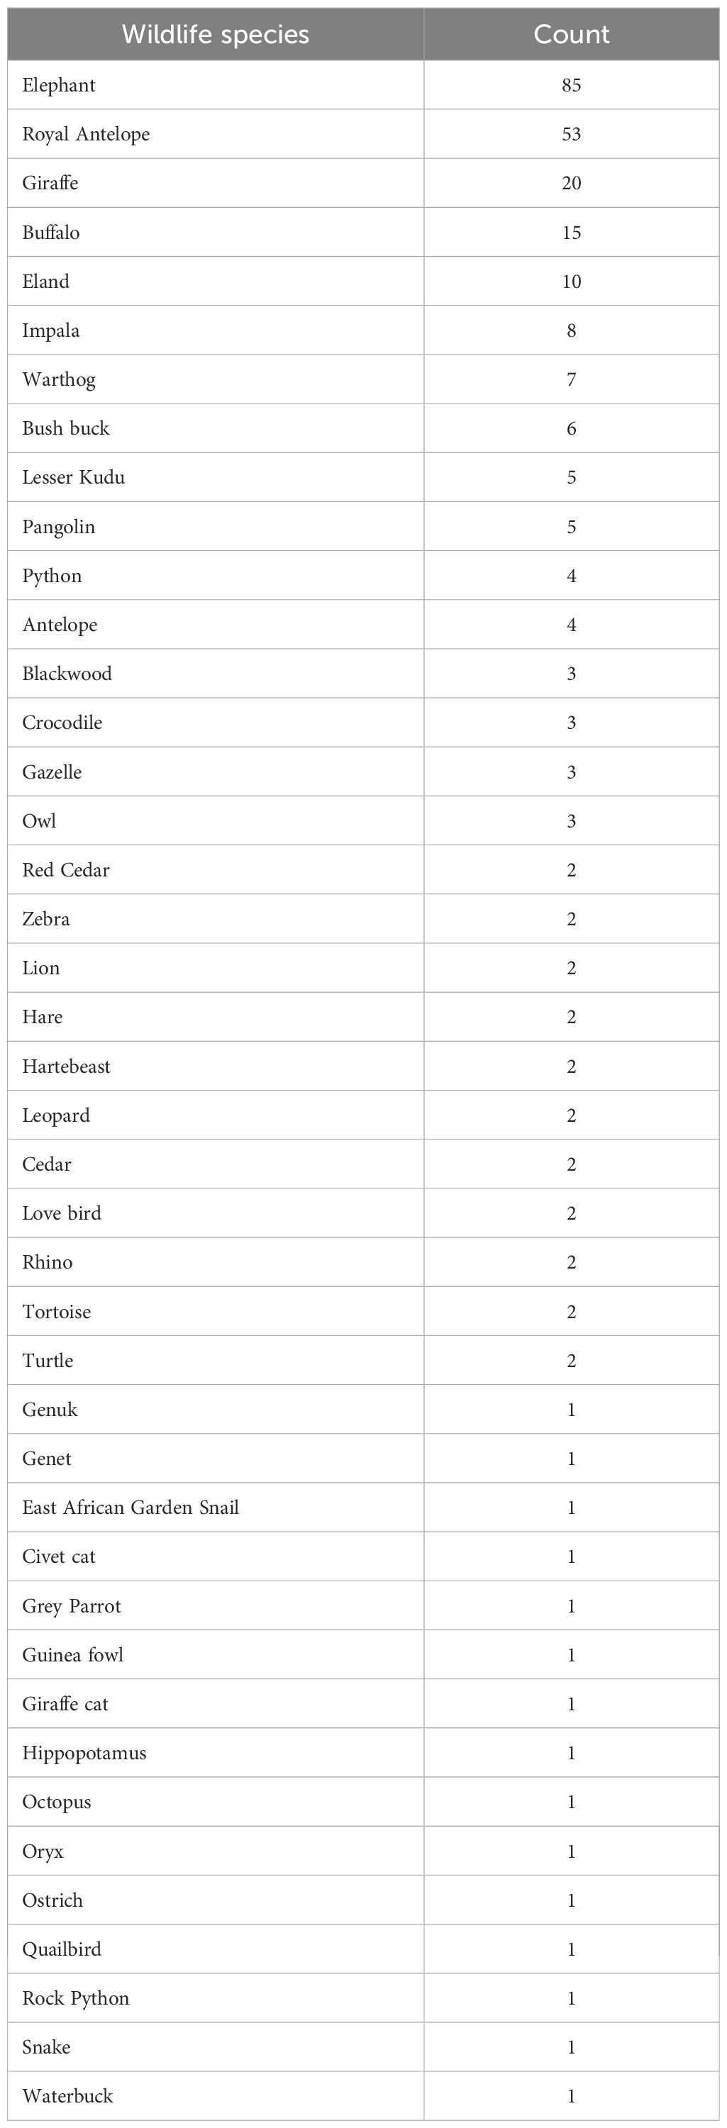Screen dimensions: 727x2128
Task: Select the Elephant row label
Action: pyautogui.click(x=59, y=85)
